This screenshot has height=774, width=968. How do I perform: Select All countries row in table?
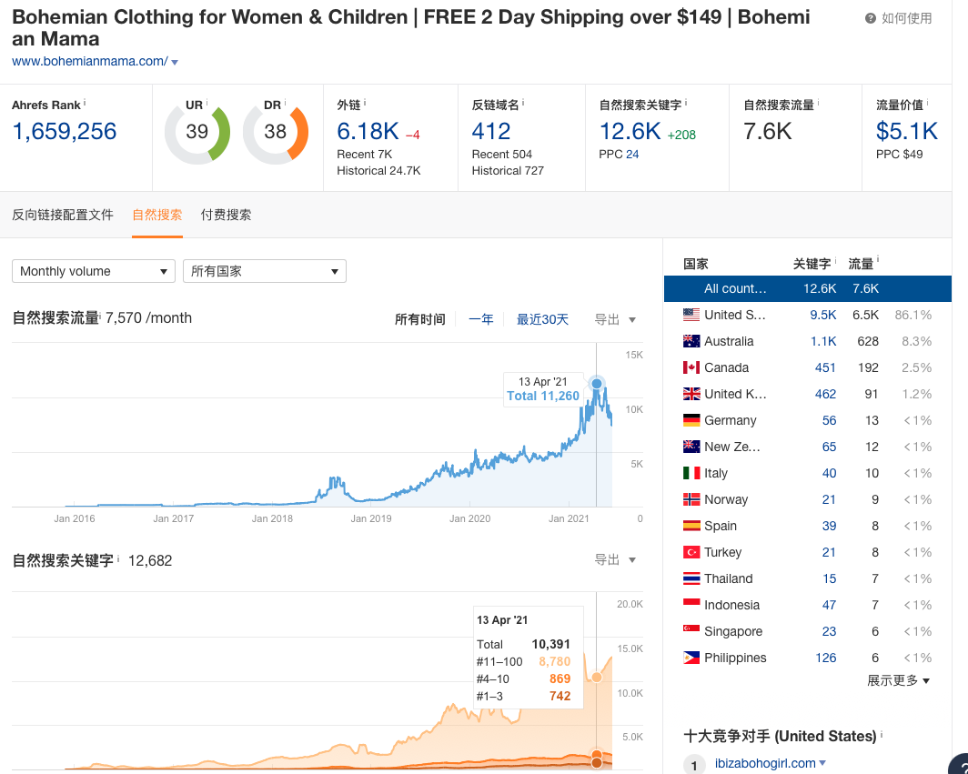(x=808, y=289)
